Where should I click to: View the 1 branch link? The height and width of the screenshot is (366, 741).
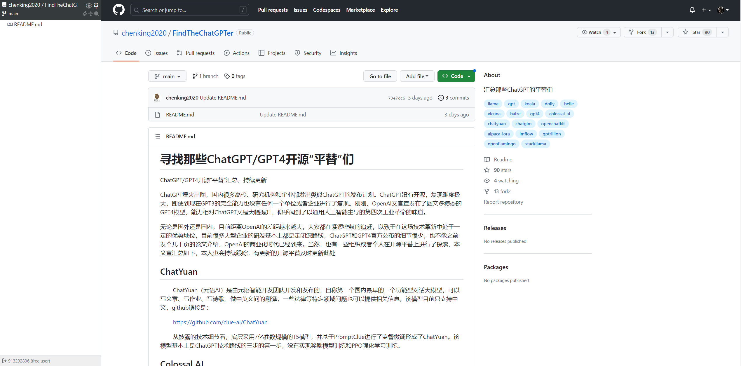205,76
